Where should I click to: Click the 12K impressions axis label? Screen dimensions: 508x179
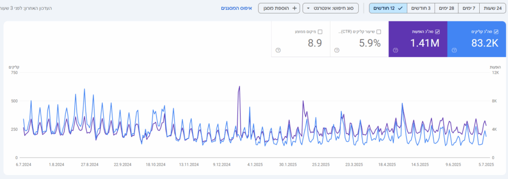tap(496, 72)
